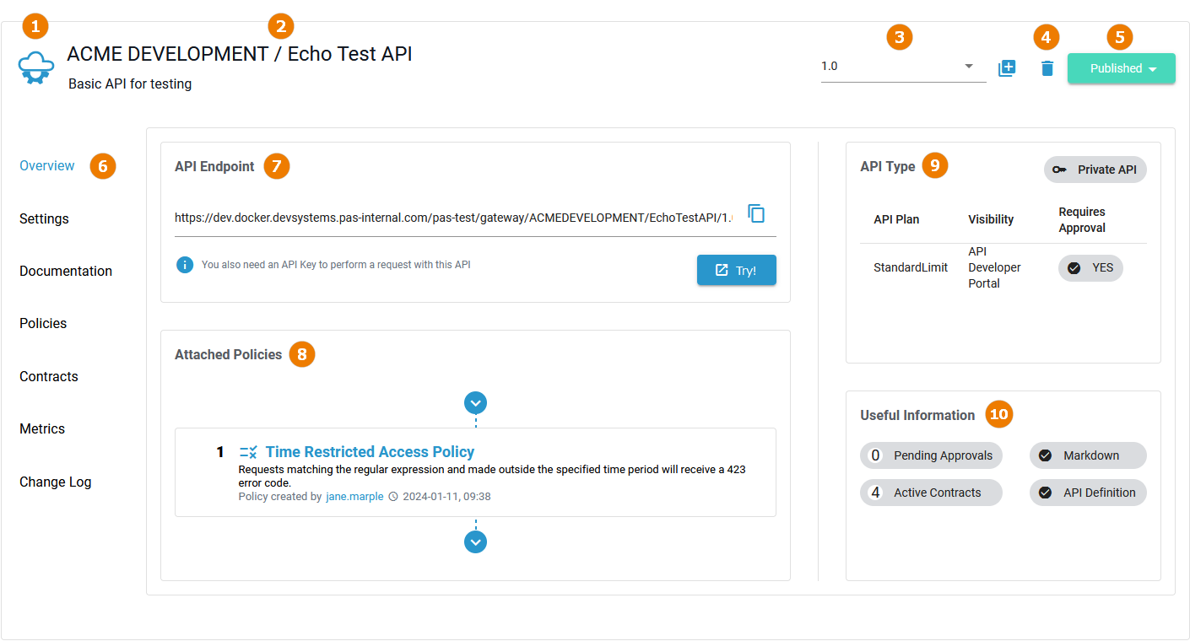This screenshot has width=1190, height=641.
Task: Open the version 1.0 dropdown
Action: point(967,66)
